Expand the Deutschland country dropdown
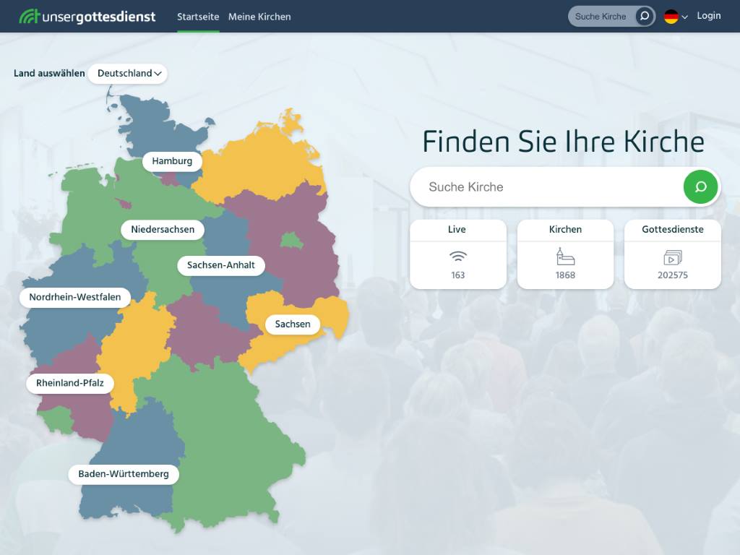 (128, 74)
